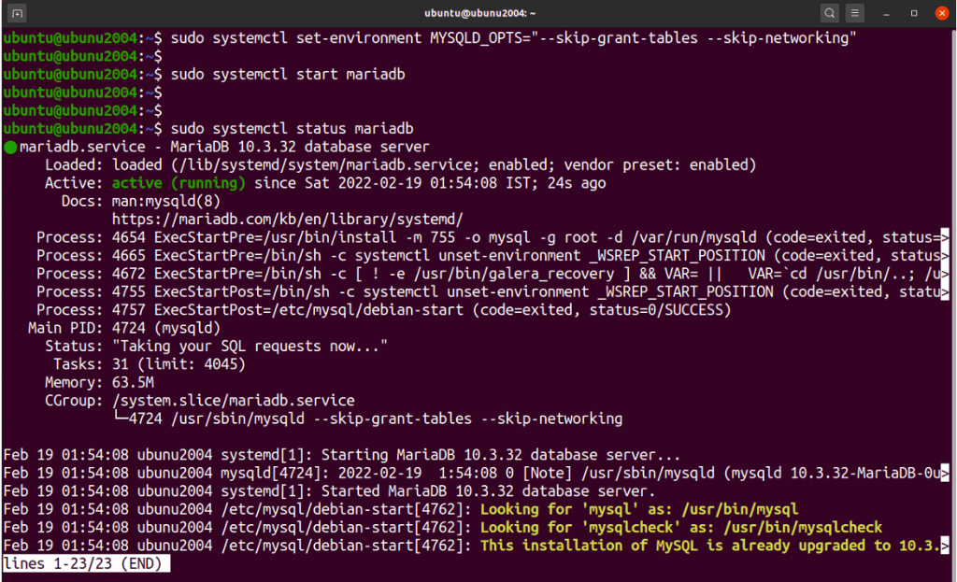The image size is (957, 582).
Task: Click the truncation arrow on the 4654 process line
Action: pos(944,237)
